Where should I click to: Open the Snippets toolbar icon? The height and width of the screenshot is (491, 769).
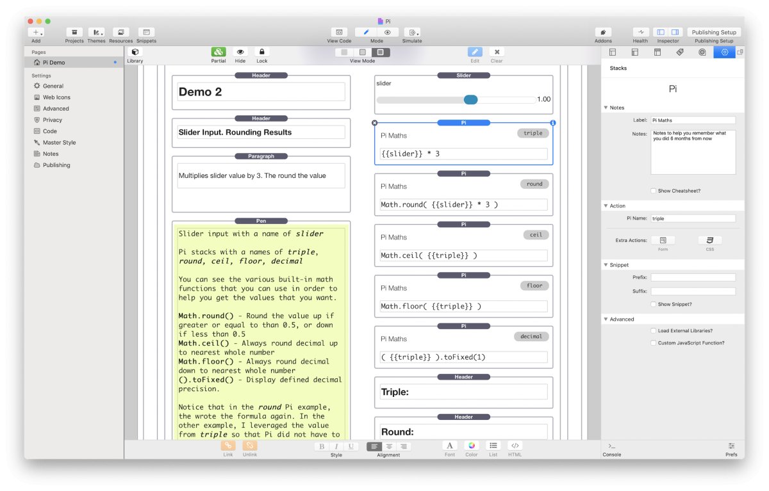coord(146,33)
